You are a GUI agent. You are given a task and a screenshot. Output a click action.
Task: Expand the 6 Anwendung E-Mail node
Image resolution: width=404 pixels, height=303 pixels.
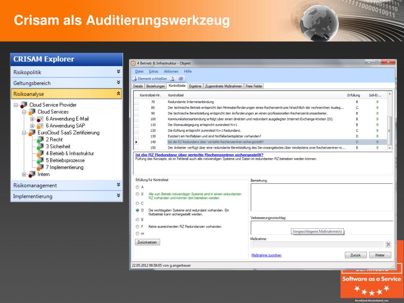pyautogui.click(x=32, y=119)
